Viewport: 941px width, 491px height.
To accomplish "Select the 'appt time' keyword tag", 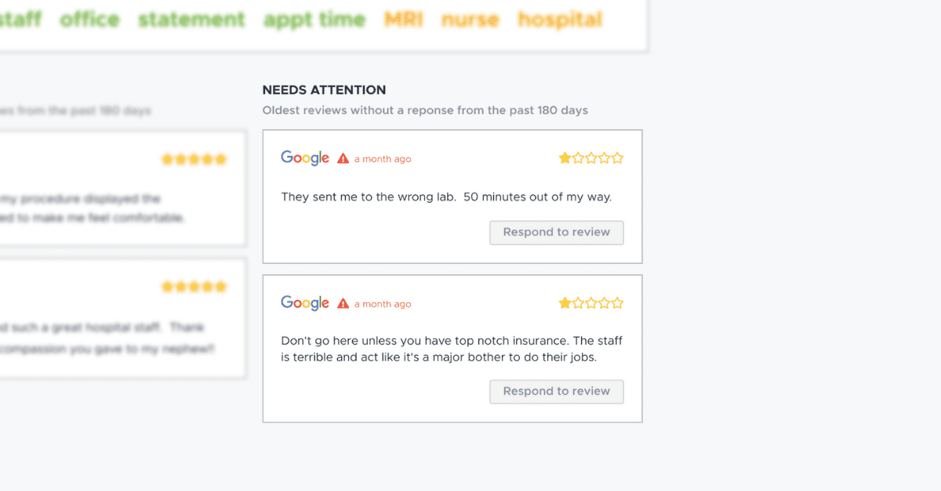I will (314, 20).
